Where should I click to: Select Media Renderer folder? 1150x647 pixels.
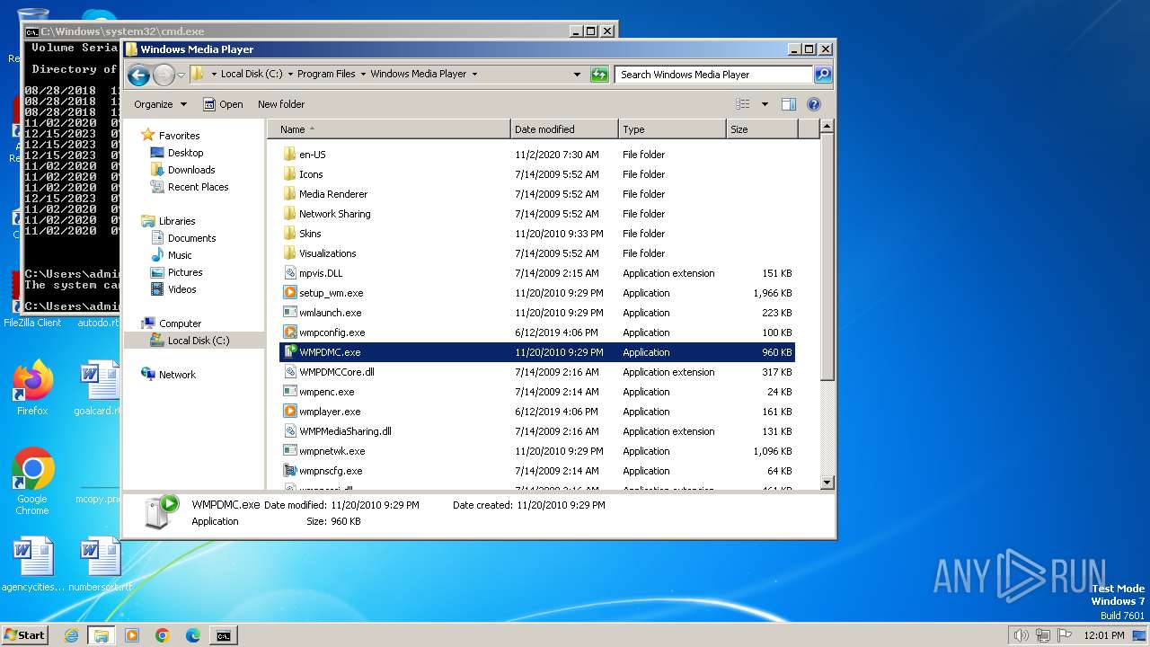point(537,194)
